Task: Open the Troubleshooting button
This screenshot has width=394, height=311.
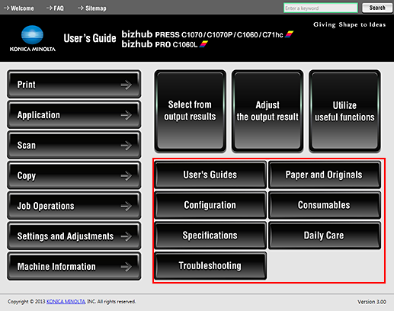Action: (x=210, y=266)
